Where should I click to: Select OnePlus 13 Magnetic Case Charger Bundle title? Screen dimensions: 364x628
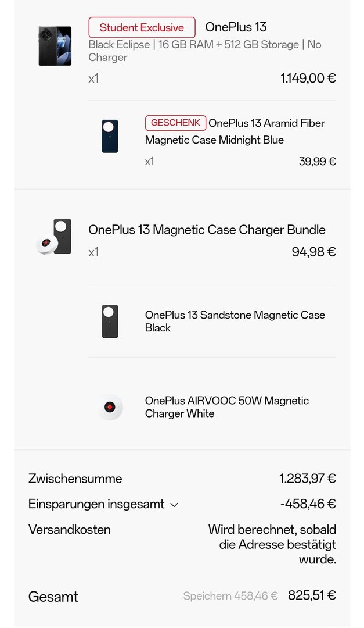[207, 230]
